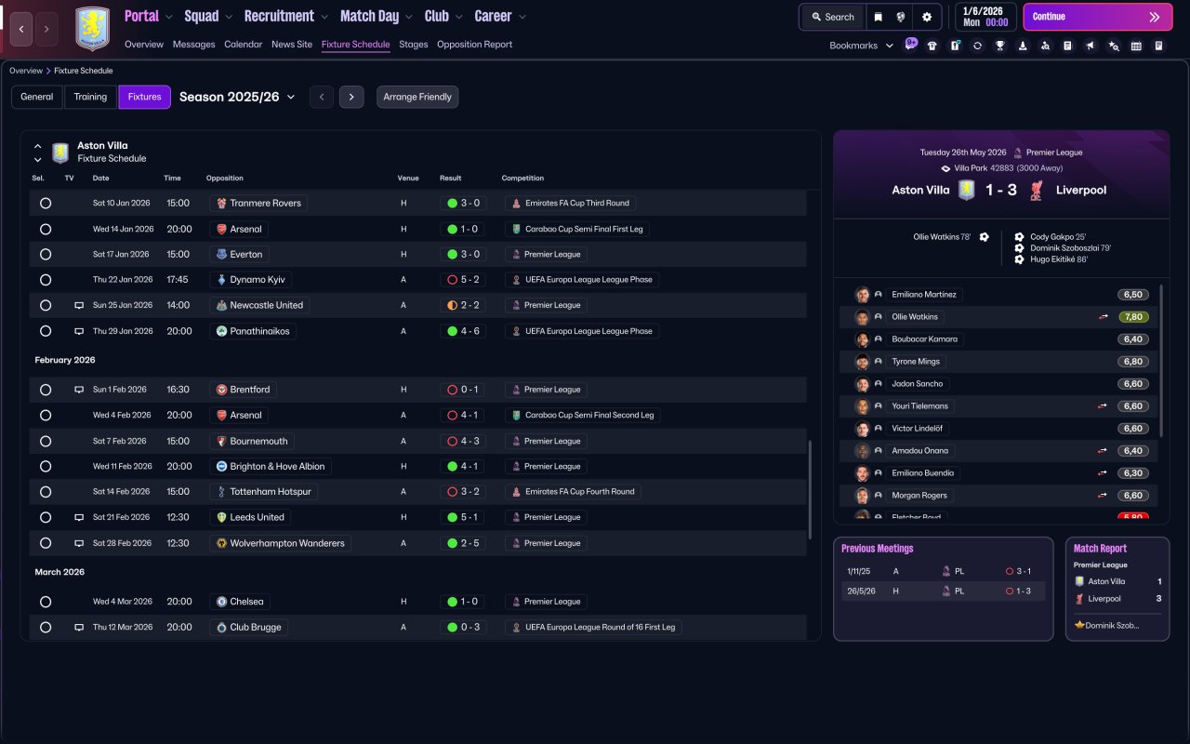This screenshot has height=744, width=1190.
Task: Select the Chelsea fixture radio button
Action: point(46,602)
